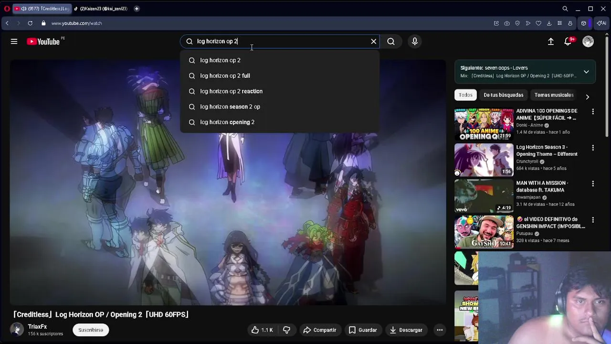Open MAN WITH A MISSION database thumbnail
This screenshot has width=611, height=344.
point(484,196)
